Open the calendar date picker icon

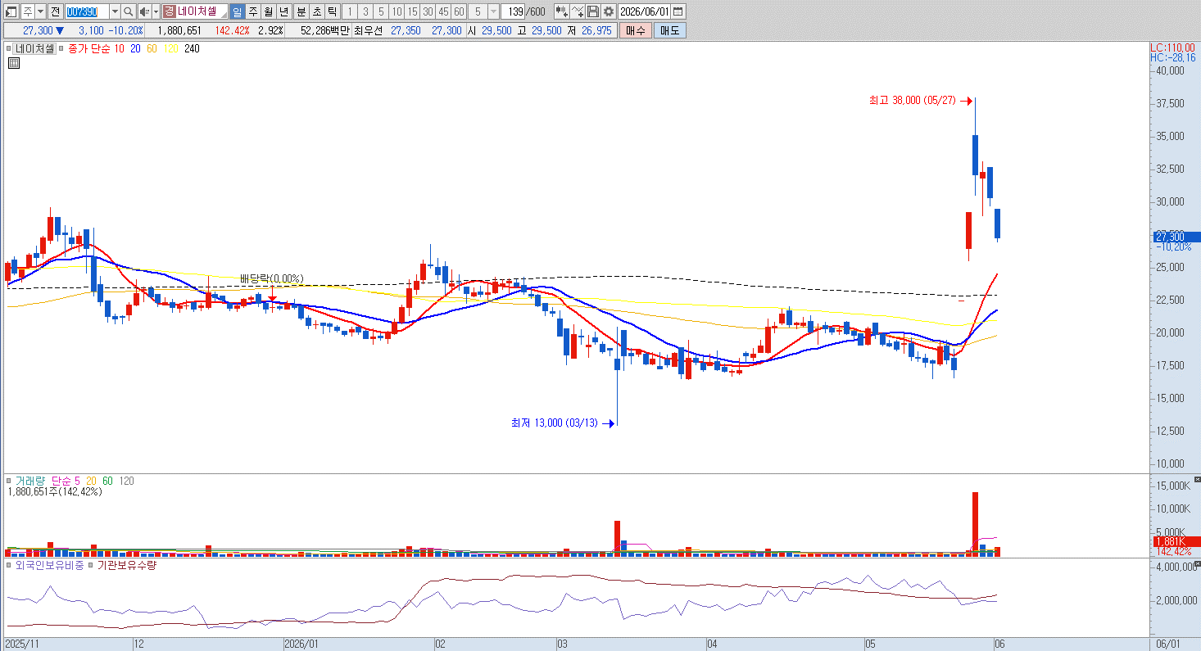click(678, 11)
